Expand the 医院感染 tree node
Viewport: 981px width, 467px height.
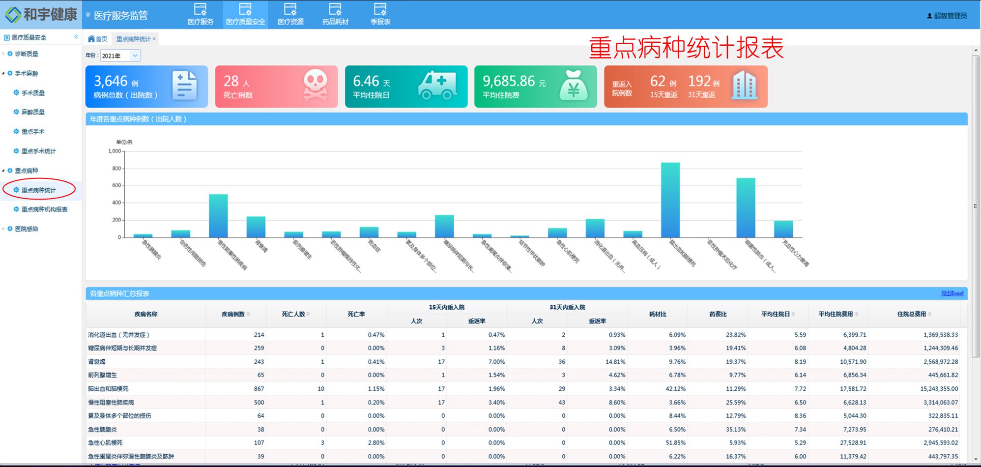click(x=4, y=229)
